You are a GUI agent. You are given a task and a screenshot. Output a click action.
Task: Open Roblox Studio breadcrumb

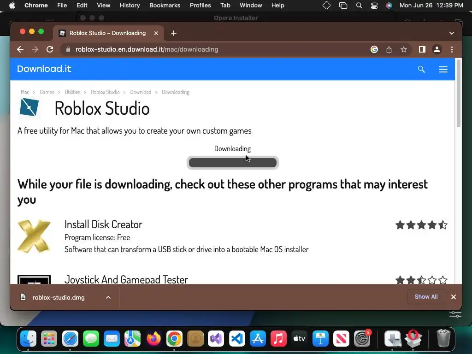pos(105,92)
